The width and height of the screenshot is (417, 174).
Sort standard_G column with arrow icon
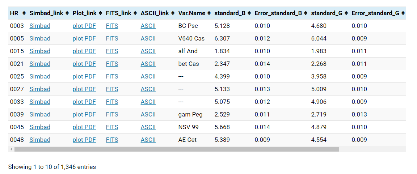(346, 13)
